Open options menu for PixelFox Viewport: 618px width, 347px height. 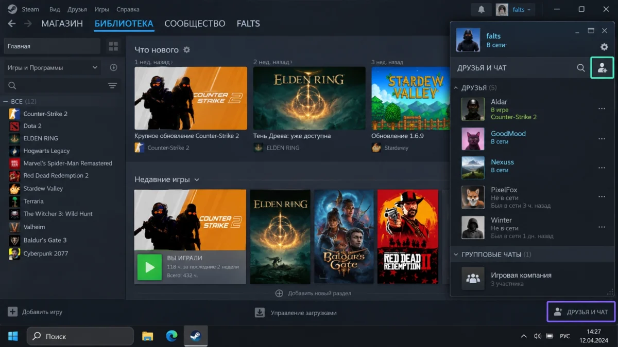pos(602,197)
